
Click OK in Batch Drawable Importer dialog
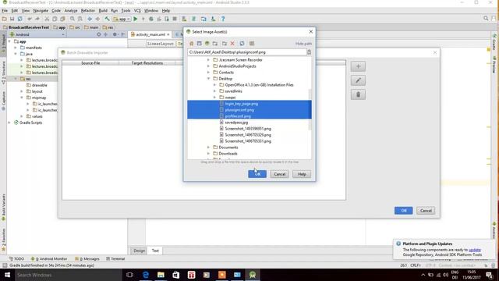coord(404,211)
